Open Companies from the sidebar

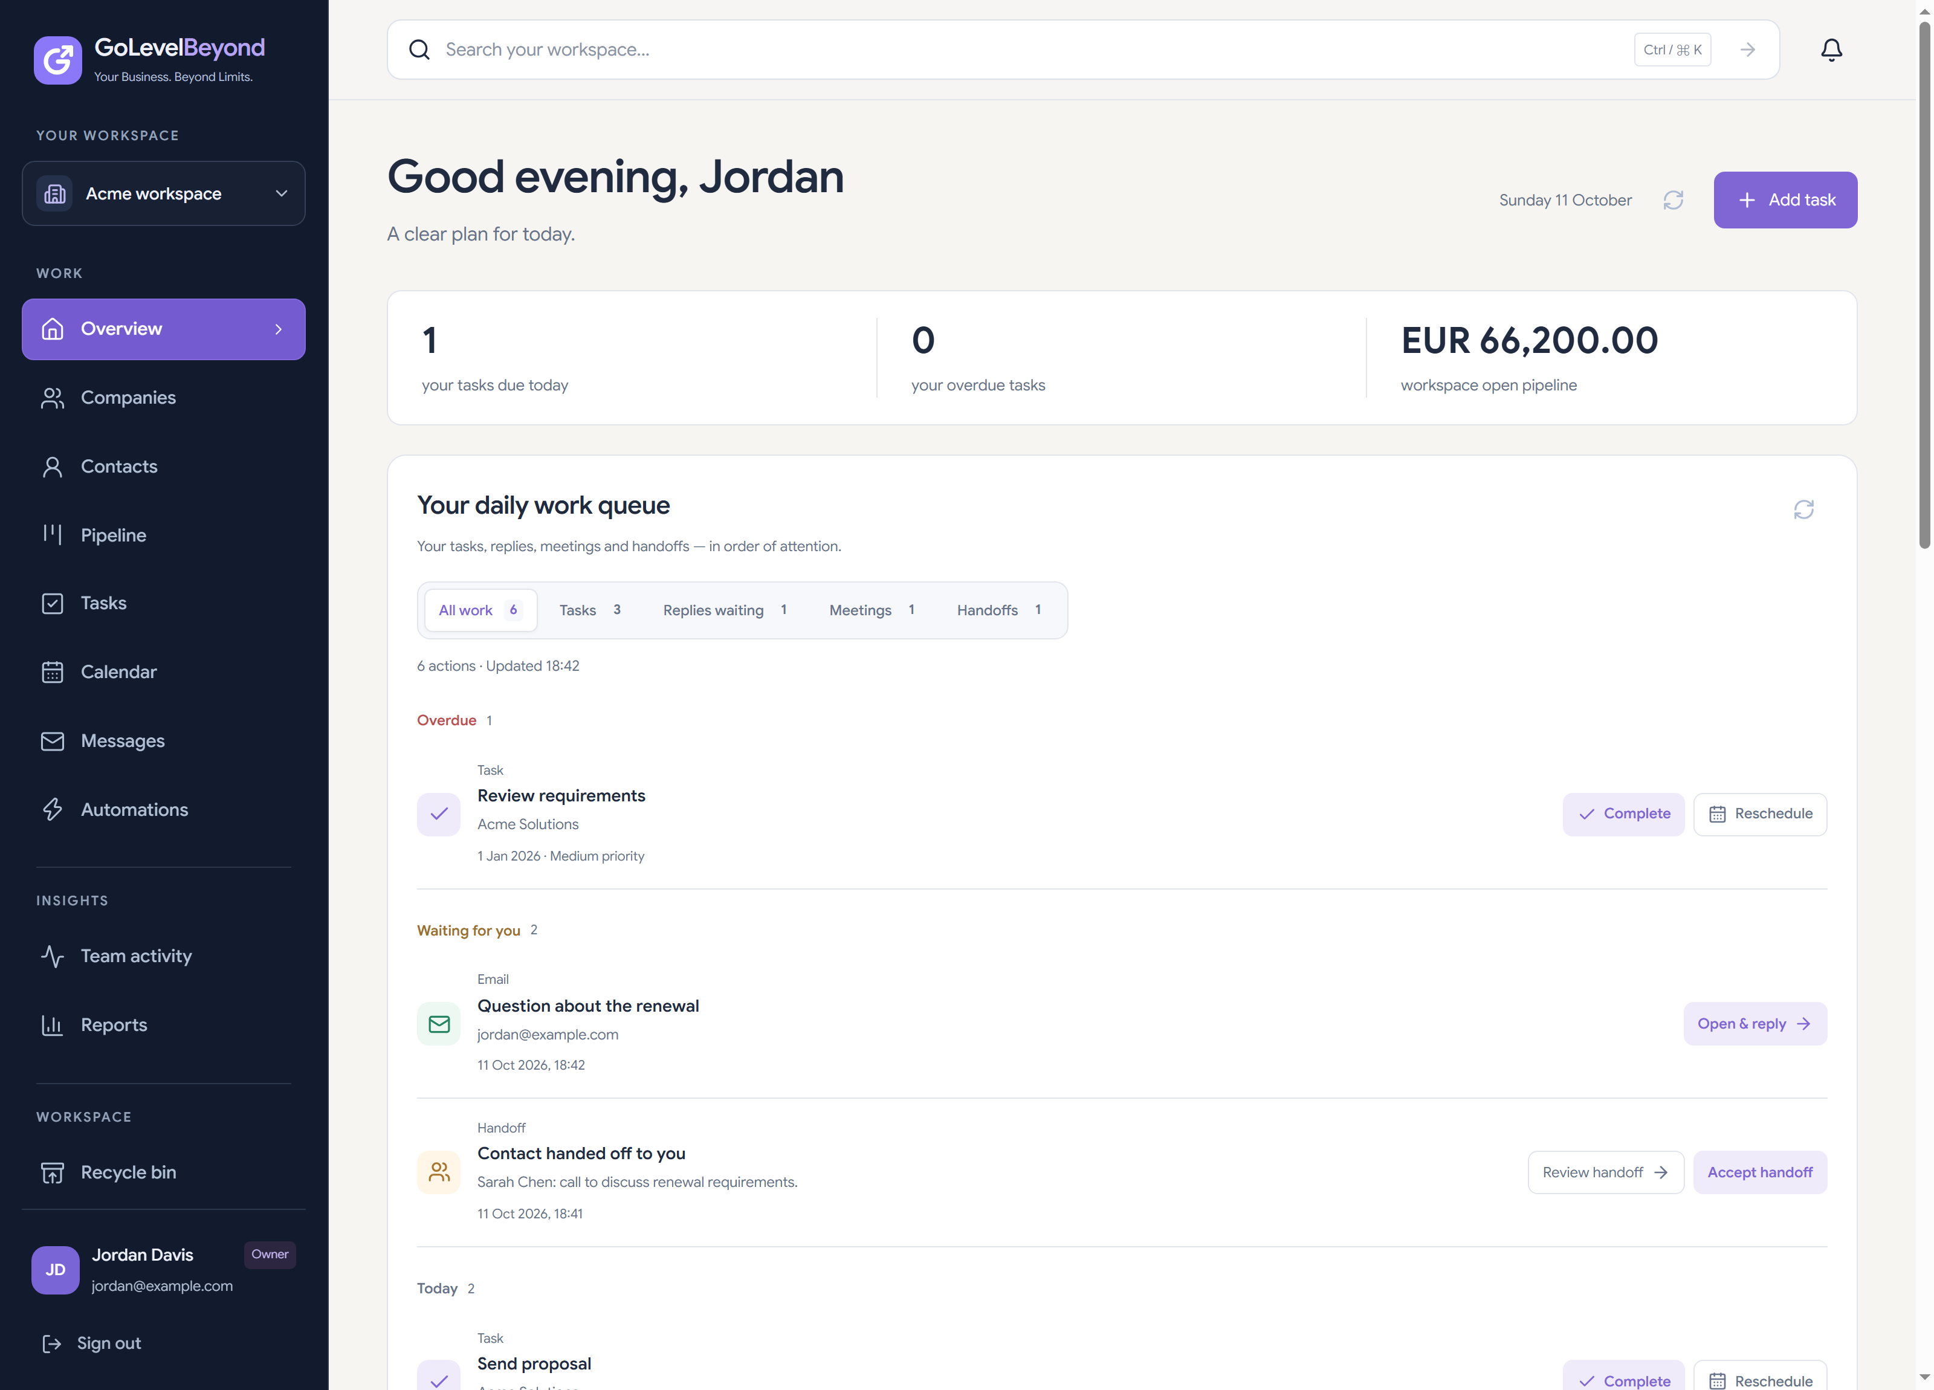164,398
